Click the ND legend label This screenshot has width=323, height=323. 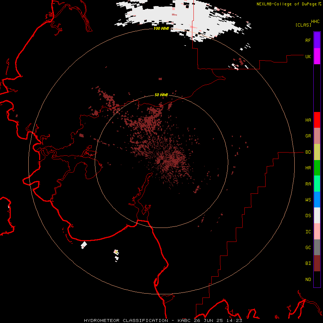click(308, 280)
